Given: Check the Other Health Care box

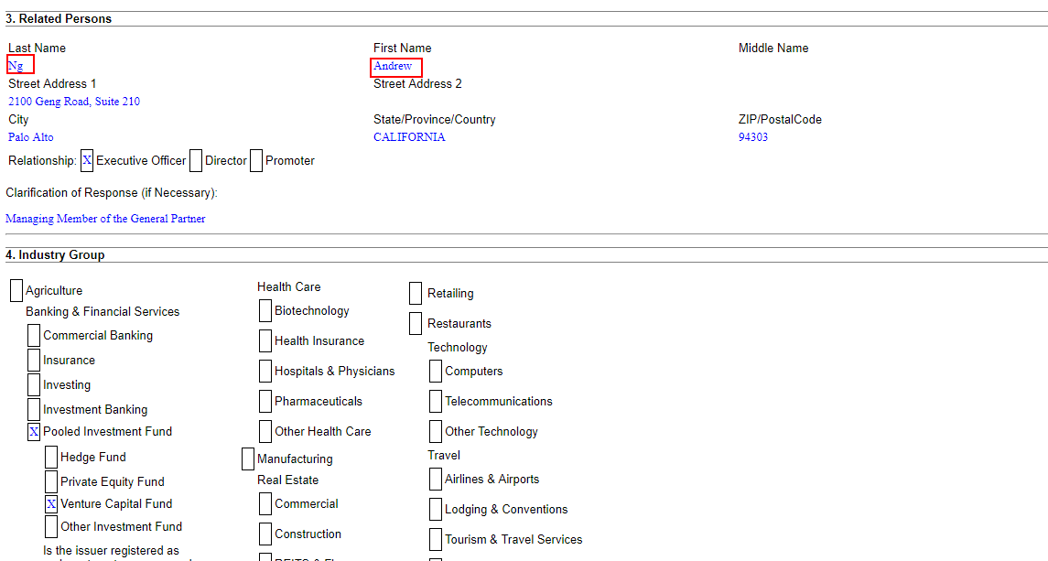Looking at the screenshot, I should [265, 431].
